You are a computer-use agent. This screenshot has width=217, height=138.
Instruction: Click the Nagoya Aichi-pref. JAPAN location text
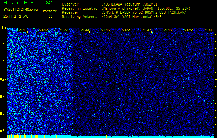point(146,9)
